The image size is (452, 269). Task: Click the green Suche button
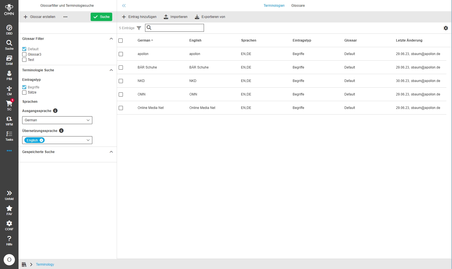101,17
